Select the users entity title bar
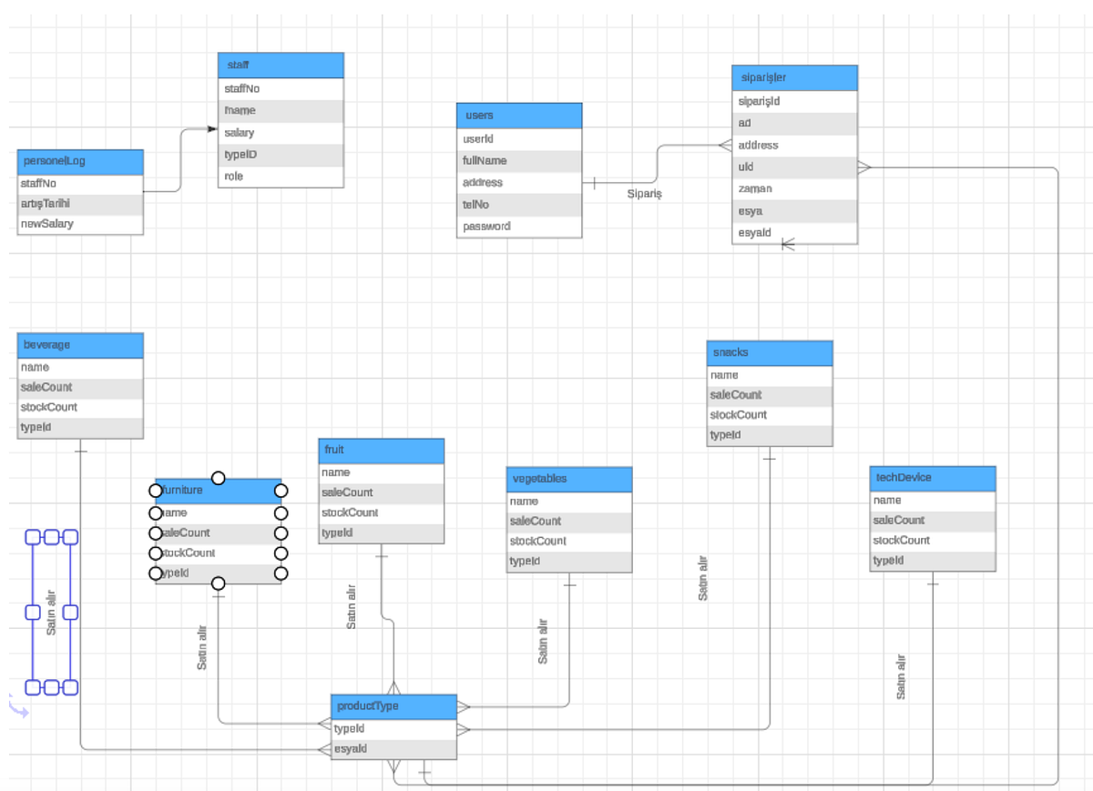This screenshot has height=791, width=1093. [518, 116]
